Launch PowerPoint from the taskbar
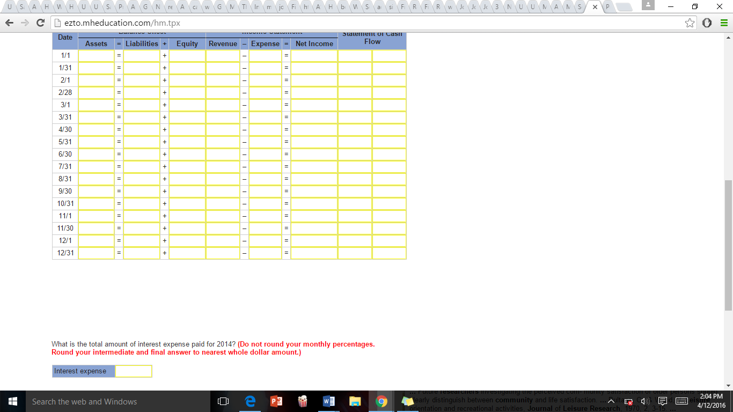 (x=276, y=401)
